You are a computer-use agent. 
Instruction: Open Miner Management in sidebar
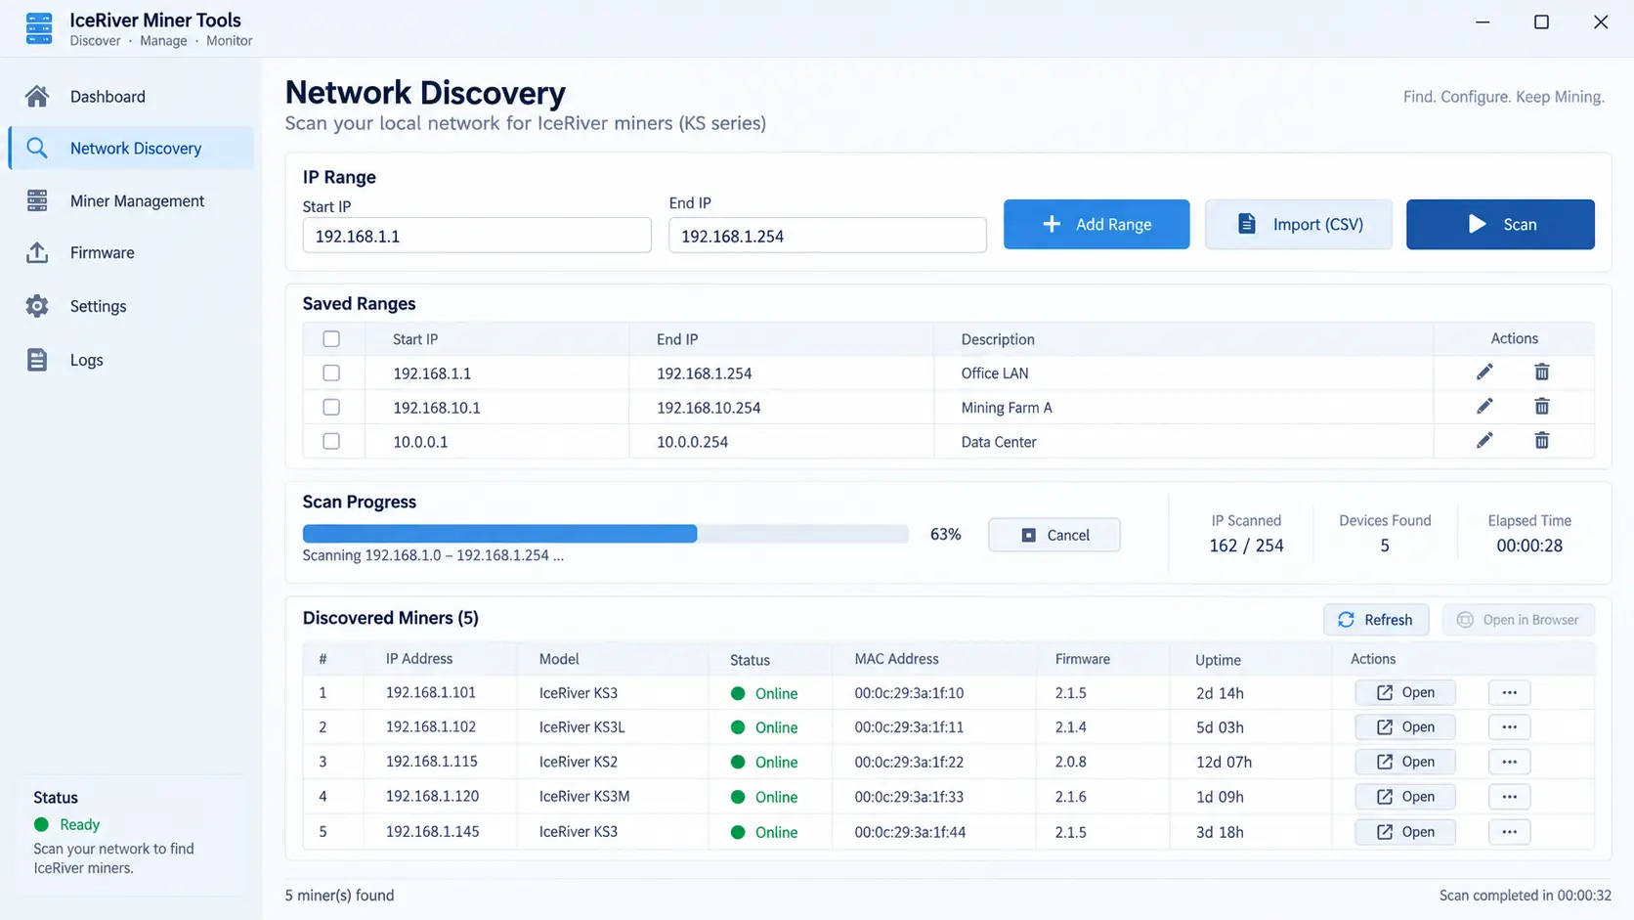[x=131, y=200]
